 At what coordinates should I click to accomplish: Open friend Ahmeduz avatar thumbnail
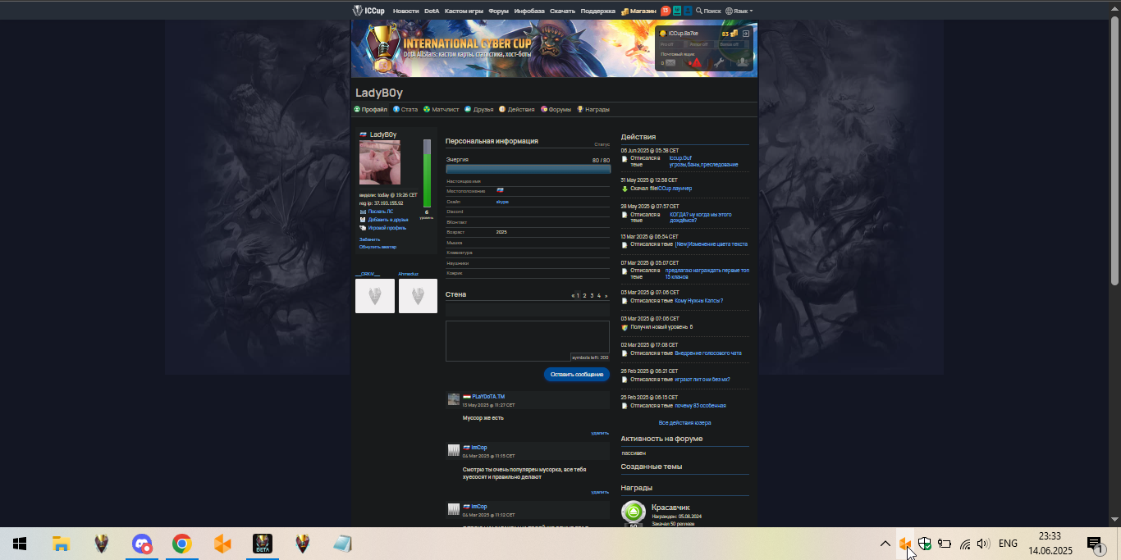point(418,296)
